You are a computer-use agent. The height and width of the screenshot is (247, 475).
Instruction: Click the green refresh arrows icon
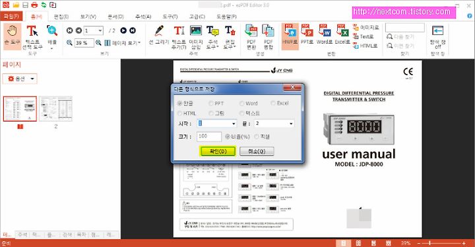tap(44, 5)
